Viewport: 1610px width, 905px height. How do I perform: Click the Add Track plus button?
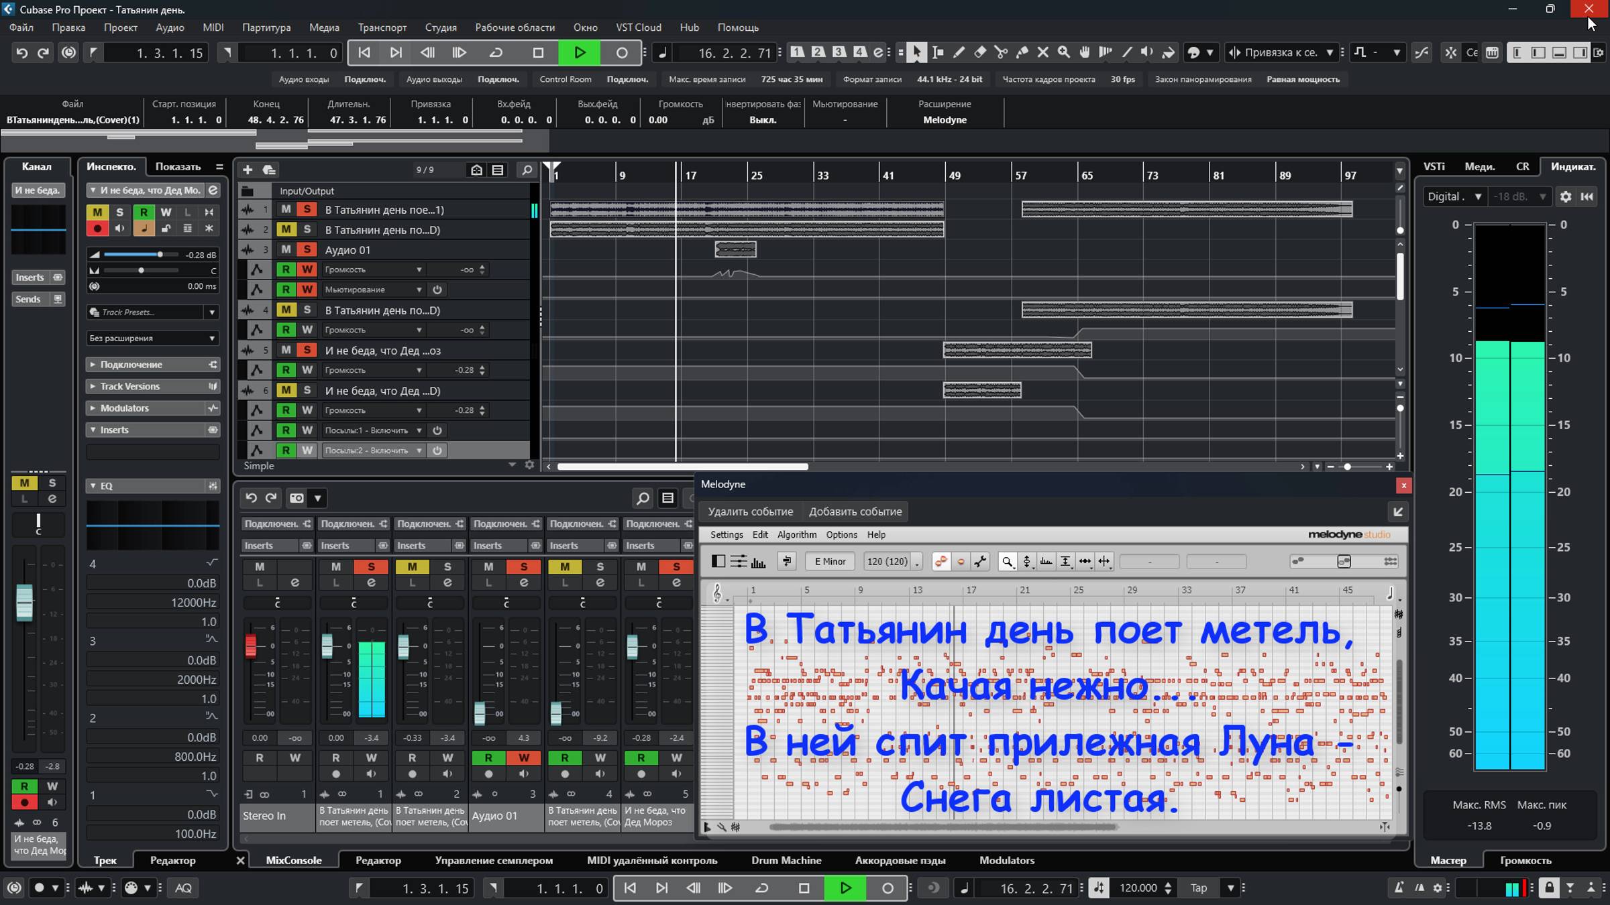pyautogui.click(x=248, y=170)
